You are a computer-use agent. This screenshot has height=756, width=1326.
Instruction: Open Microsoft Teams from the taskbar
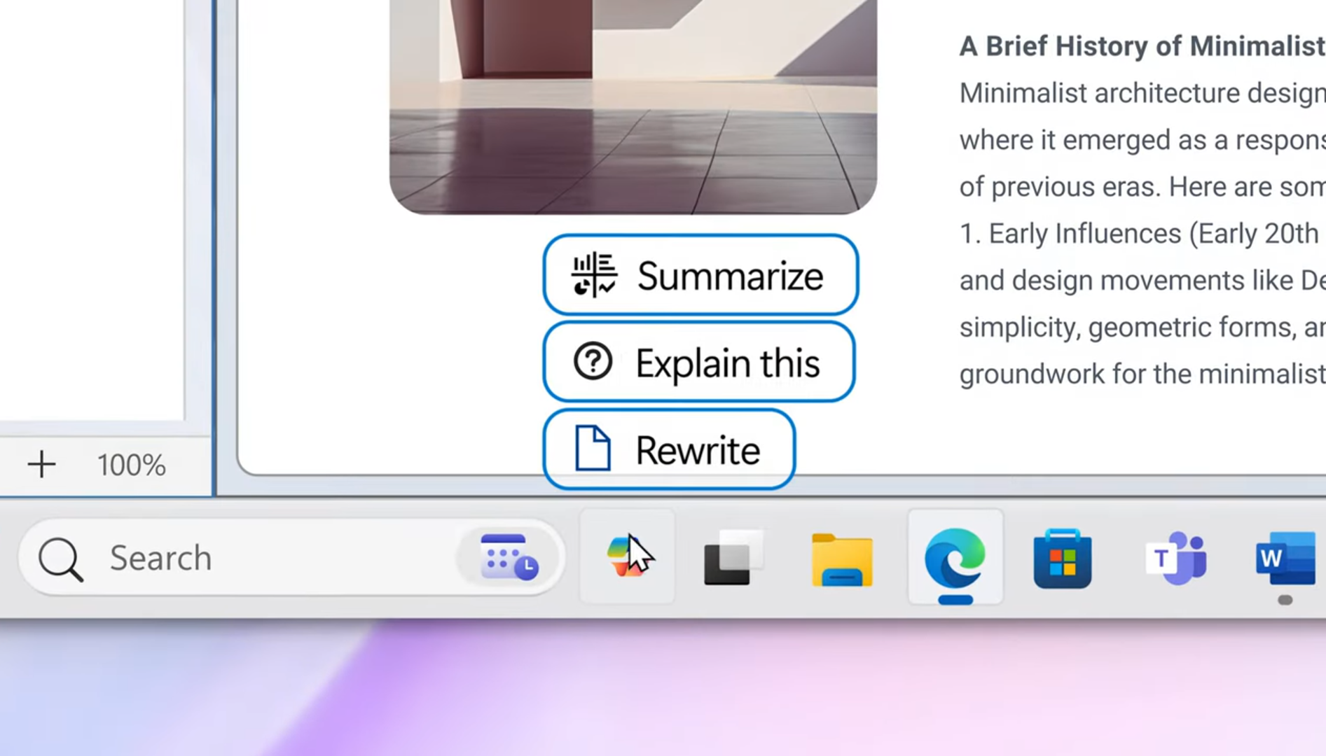pyautogui.click(x=1175, y=558)
